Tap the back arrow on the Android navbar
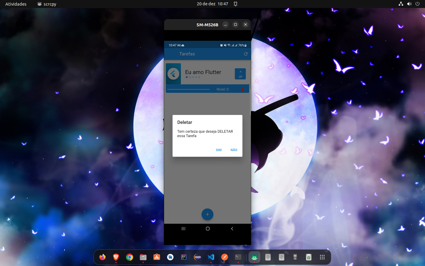The height and width of the screenshot is (266, 425). [x=232, y=228]
